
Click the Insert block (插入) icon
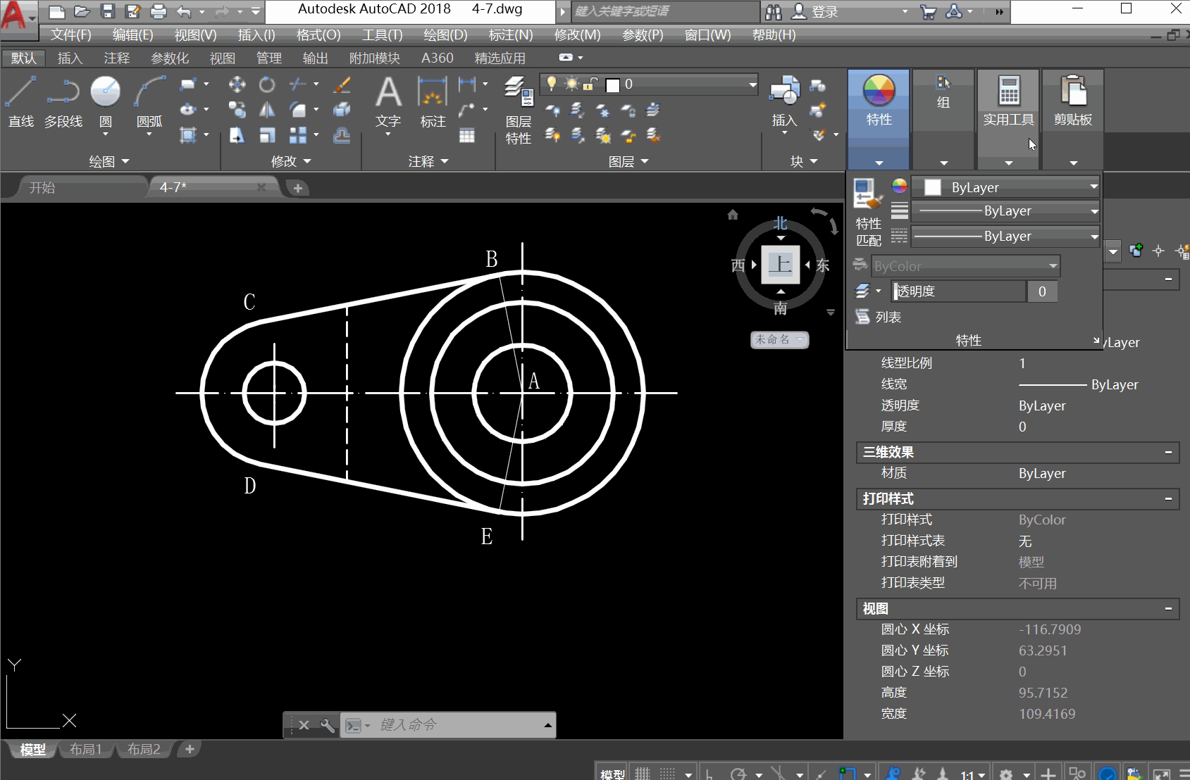pyautogui.click(x=784, y=102)
